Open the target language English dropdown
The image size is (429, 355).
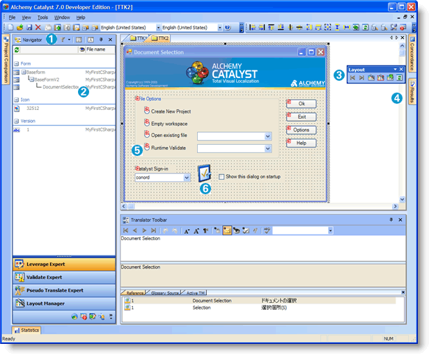coord(219,28)
